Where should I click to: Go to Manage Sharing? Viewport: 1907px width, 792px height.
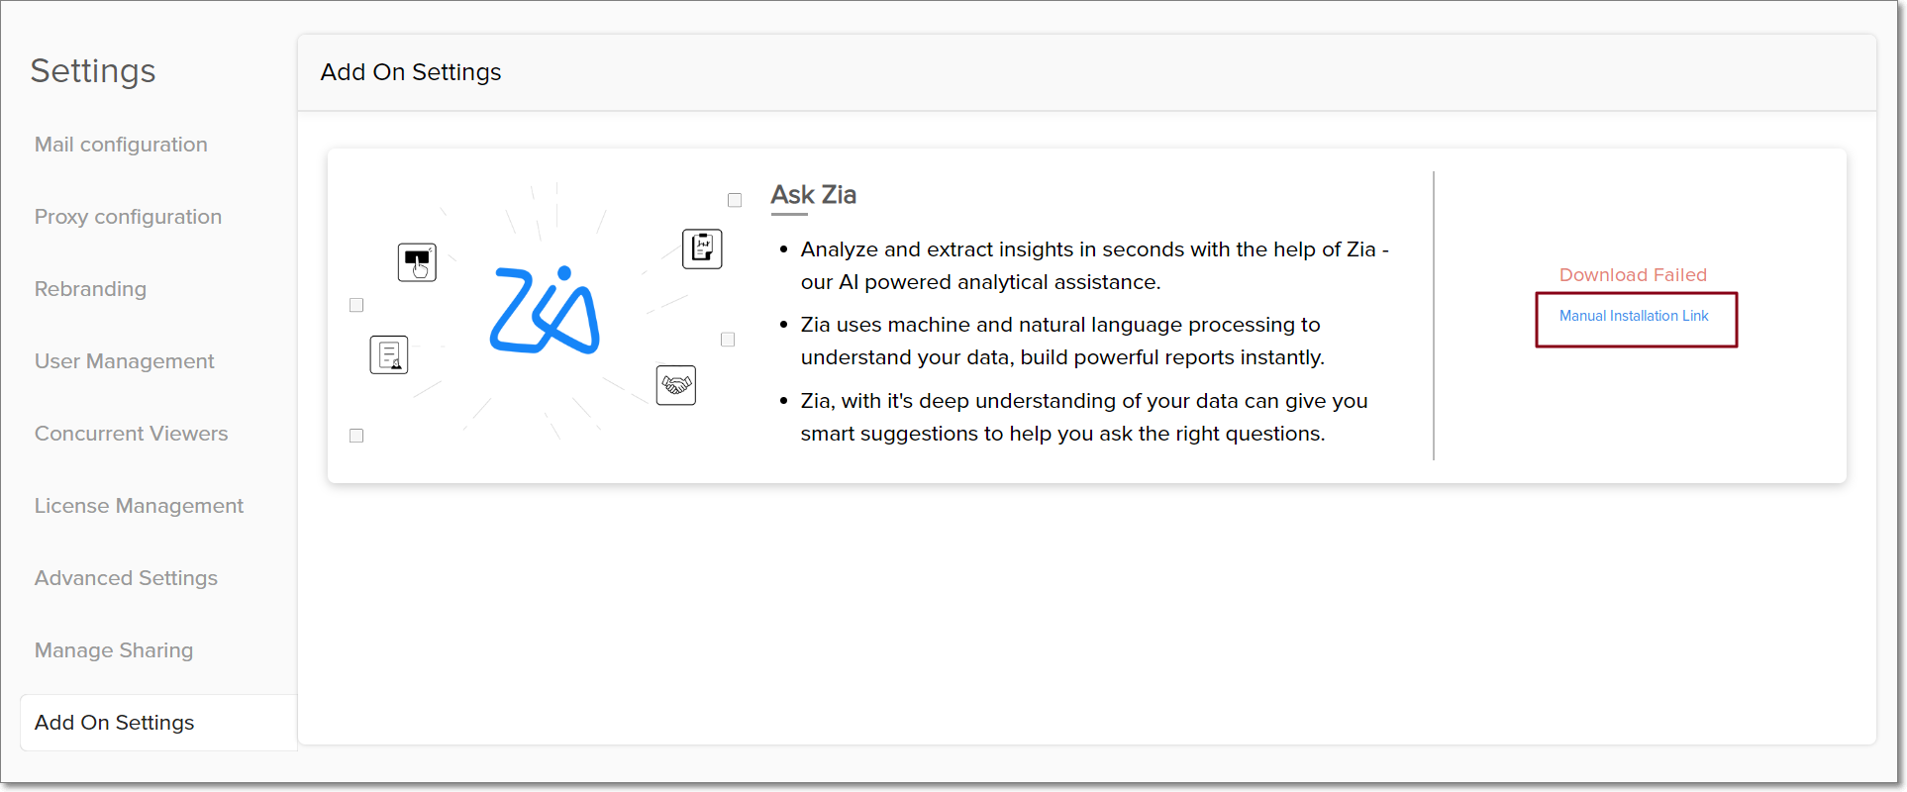[114, 650]
